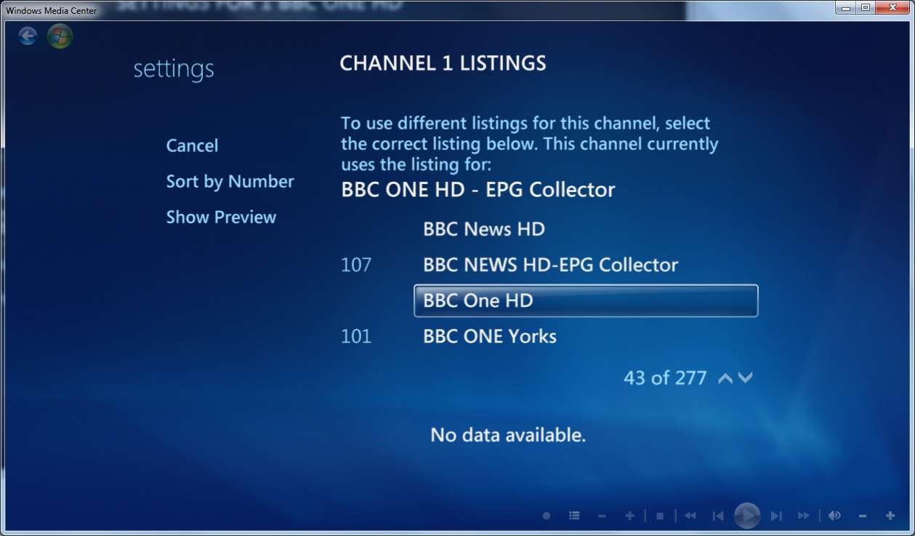
Task: Lower volume with the minus button
Action: click(x=863, y=516)
